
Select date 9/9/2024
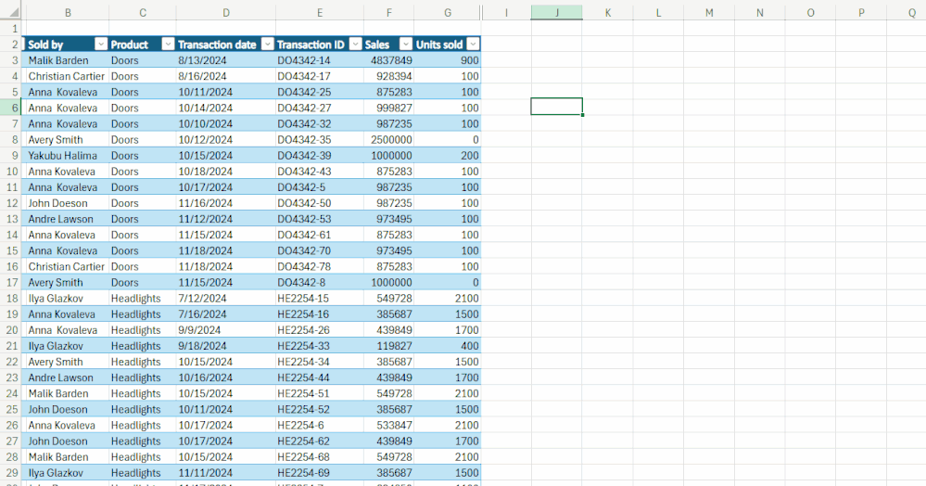tap(225, 330)
